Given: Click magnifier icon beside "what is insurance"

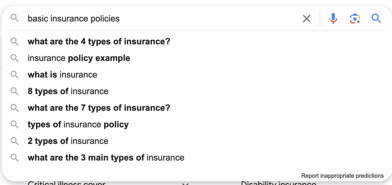Looking at the screenshot, I should 14,75.
